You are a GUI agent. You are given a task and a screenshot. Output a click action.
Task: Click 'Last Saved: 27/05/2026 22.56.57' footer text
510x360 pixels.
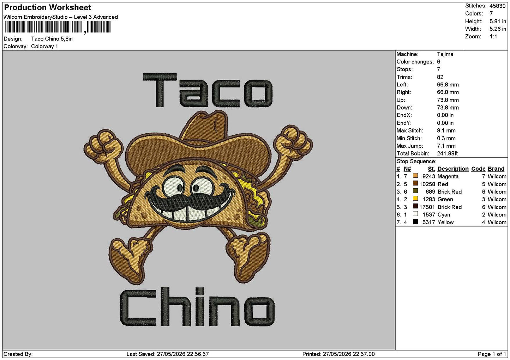pos(168,354)
